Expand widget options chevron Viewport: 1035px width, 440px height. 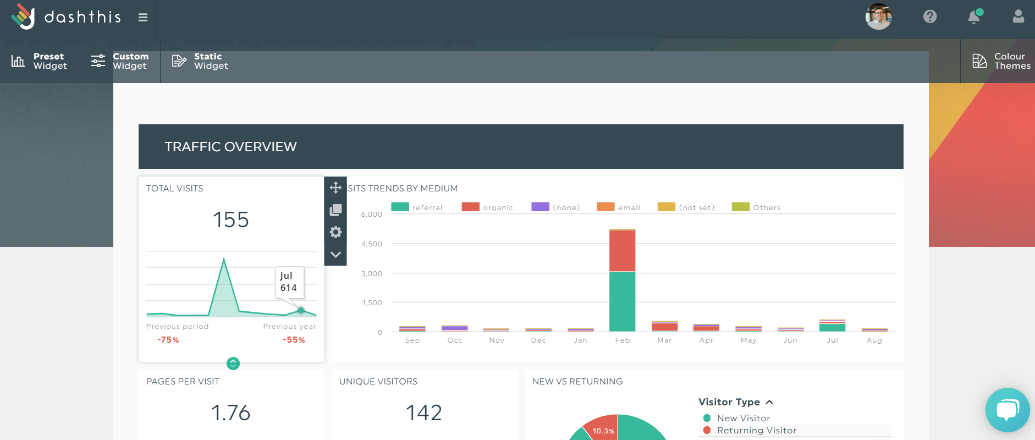click(335, 255)
